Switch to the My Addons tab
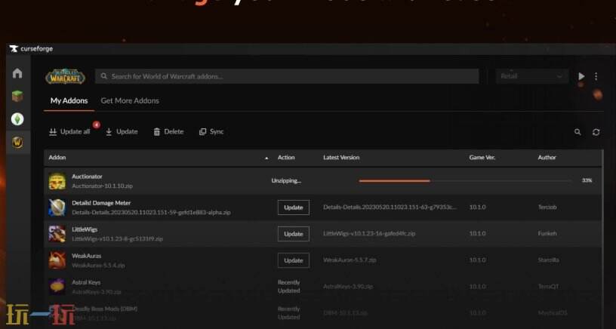Screen dimensions: 616x329 69,100
